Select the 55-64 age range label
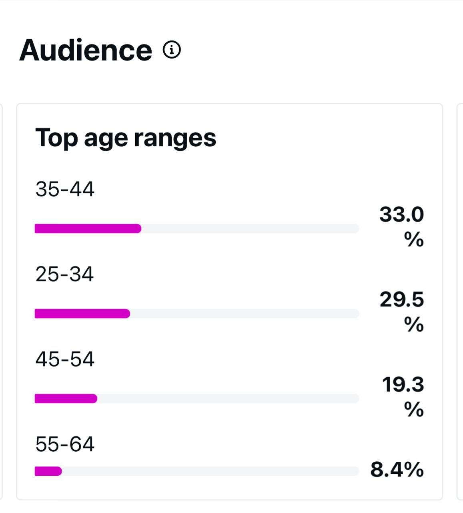 pos(65,444)
